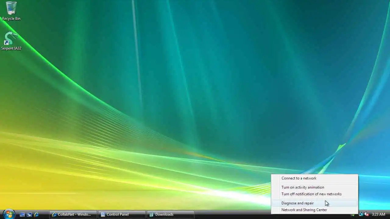390x219 pixels.
Task: Click the Show Desktop quick launch icon
Action: pos(22,214)
